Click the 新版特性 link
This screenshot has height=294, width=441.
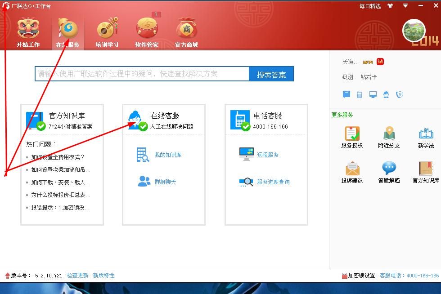[103, 276]
